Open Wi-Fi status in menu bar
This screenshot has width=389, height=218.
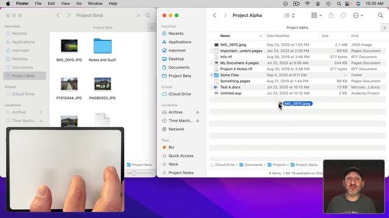coord(308,4)
